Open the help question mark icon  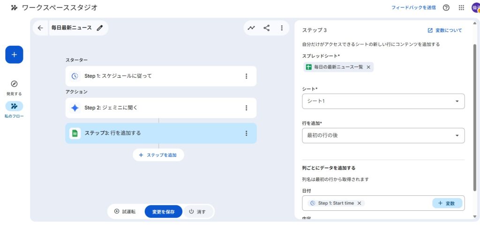pyautogui.click(x=446, y=7)
